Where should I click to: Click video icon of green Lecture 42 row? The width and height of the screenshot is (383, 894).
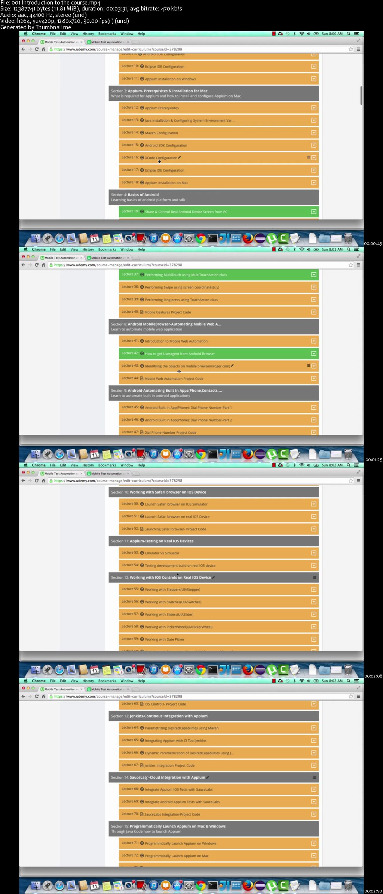142,353
